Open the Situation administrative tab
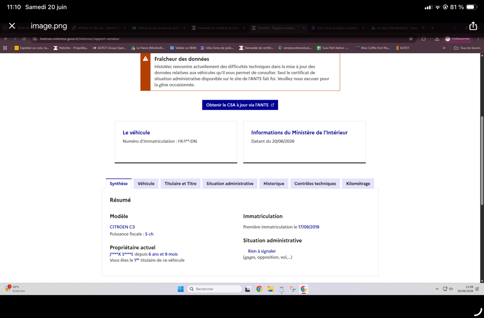Screen dimensions: 484x318 click(230, 184)
